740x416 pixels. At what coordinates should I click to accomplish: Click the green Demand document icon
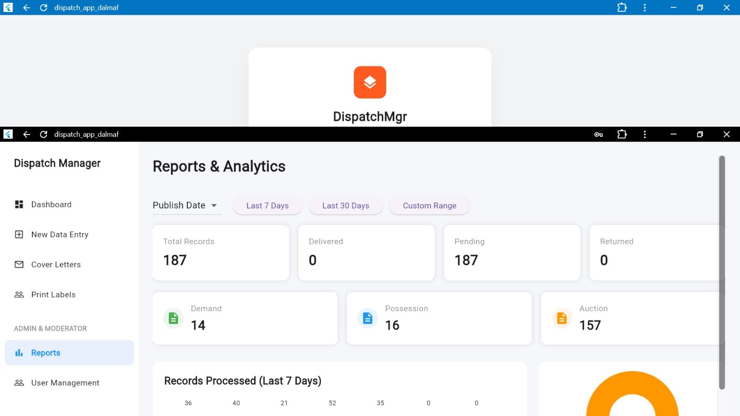click(173, 318)
